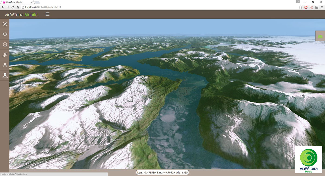The width and height of the screenshot is (325, 176).
Task: Click the Chrome user profile button
Action: click(298, 2)
